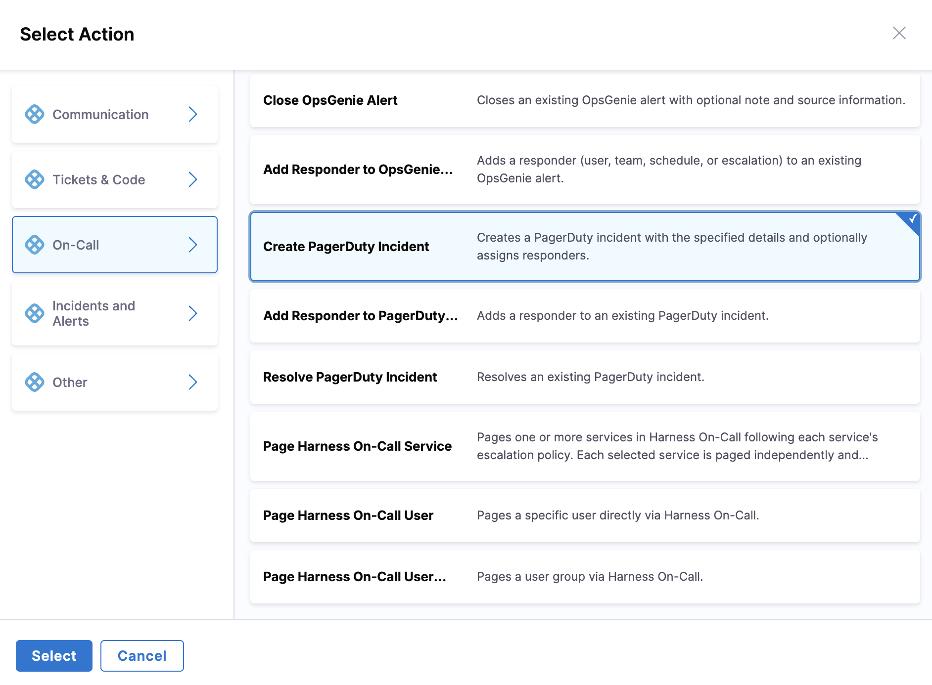The image size is (932, 685).
Task: Pick the 'Page Harness On-Call User' row
Action: (585, 515)
